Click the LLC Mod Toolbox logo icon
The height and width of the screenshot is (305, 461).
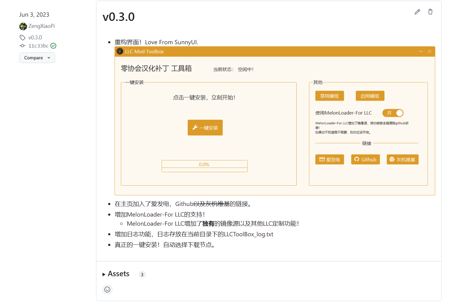(120, 51)
